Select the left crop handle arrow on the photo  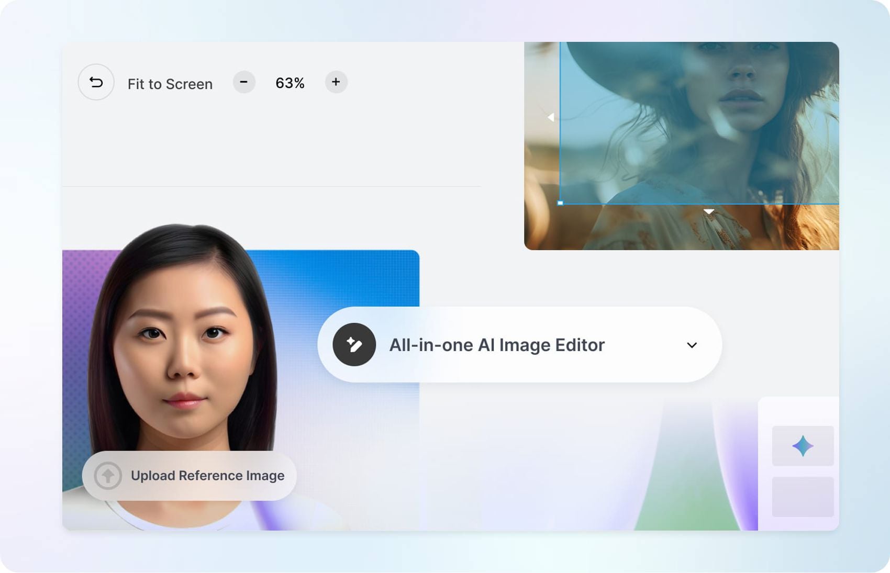point(551,117)
